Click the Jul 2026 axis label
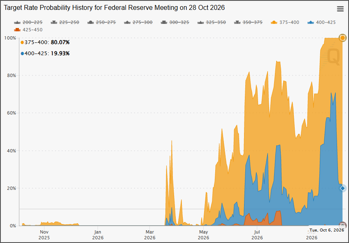349x243 pixels. click(x=257, y=235)
